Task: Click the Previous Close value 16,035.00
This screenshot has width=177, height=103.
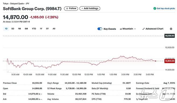Action: click(x=37, y=83)
